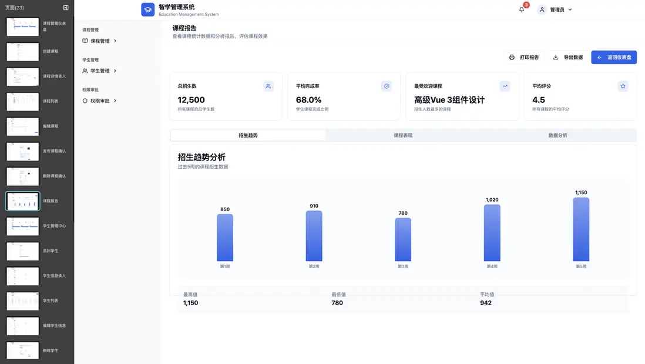The width and height of the screenshot is (645, 364).
Task: Click the 第3周 bar labeled 780
Action: coord(403,240)
